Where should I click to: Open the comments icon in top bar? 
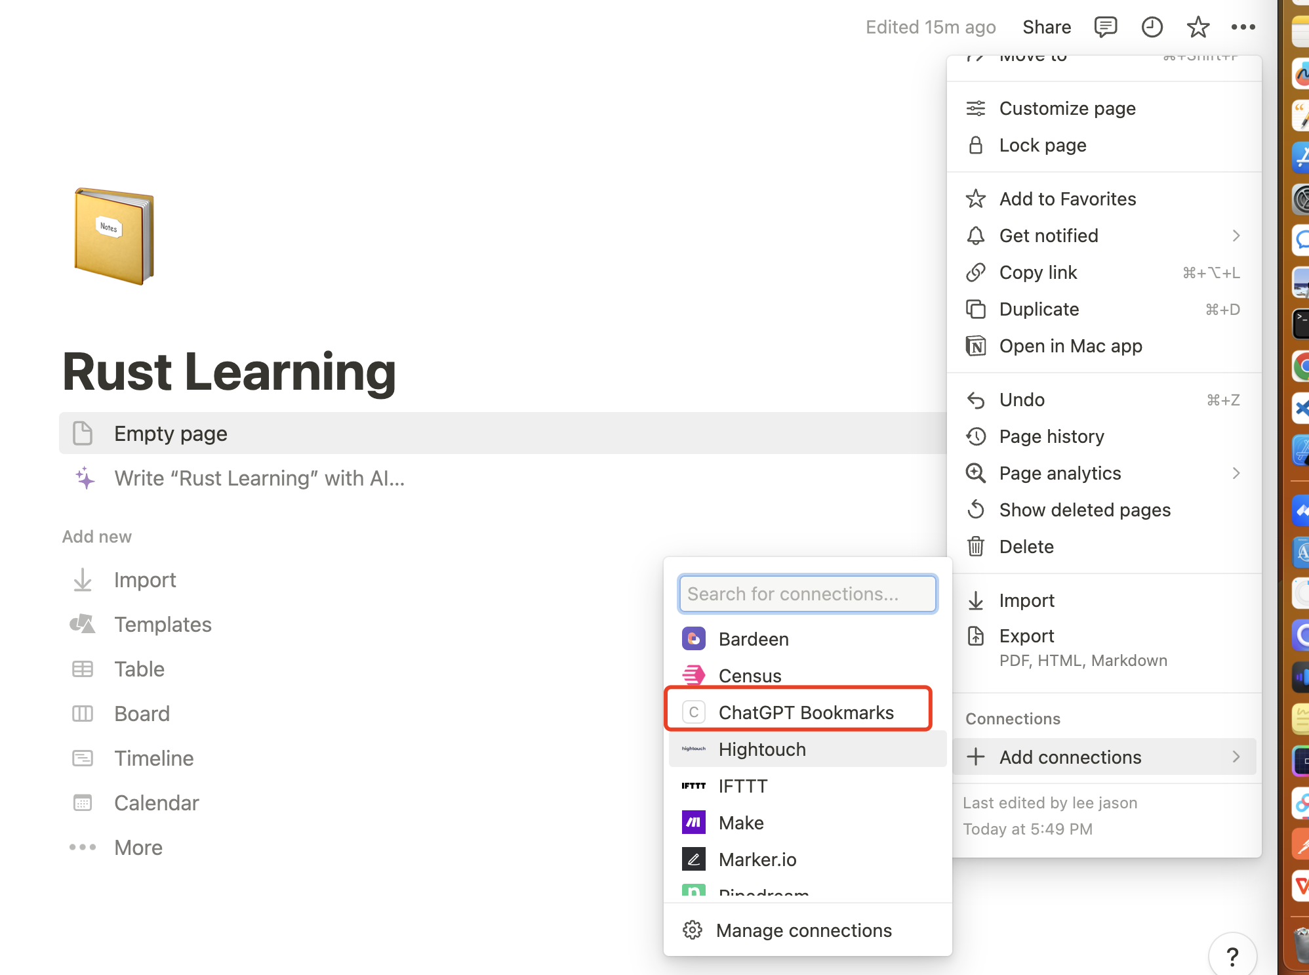[x=1106, y=27]
